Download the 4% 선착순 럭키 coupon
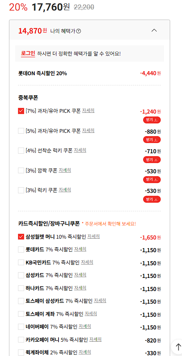The width and height of the screenshot is (182, 356). (152, 160)
